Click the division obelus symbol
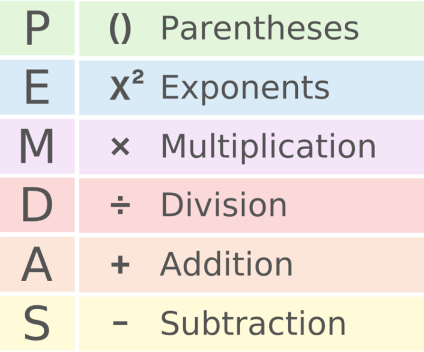Image resolution: width=424 pixels, height=352 pixels. click(x=120, y=206)
